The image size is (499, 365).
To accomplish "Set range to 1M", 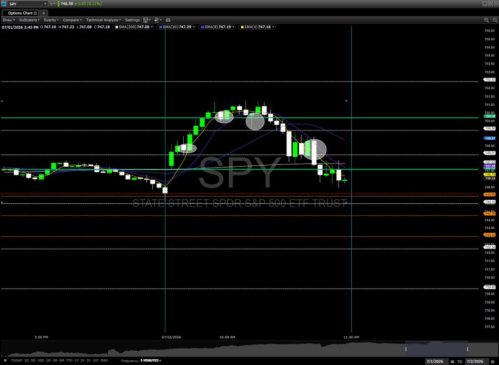I will 49,360.
